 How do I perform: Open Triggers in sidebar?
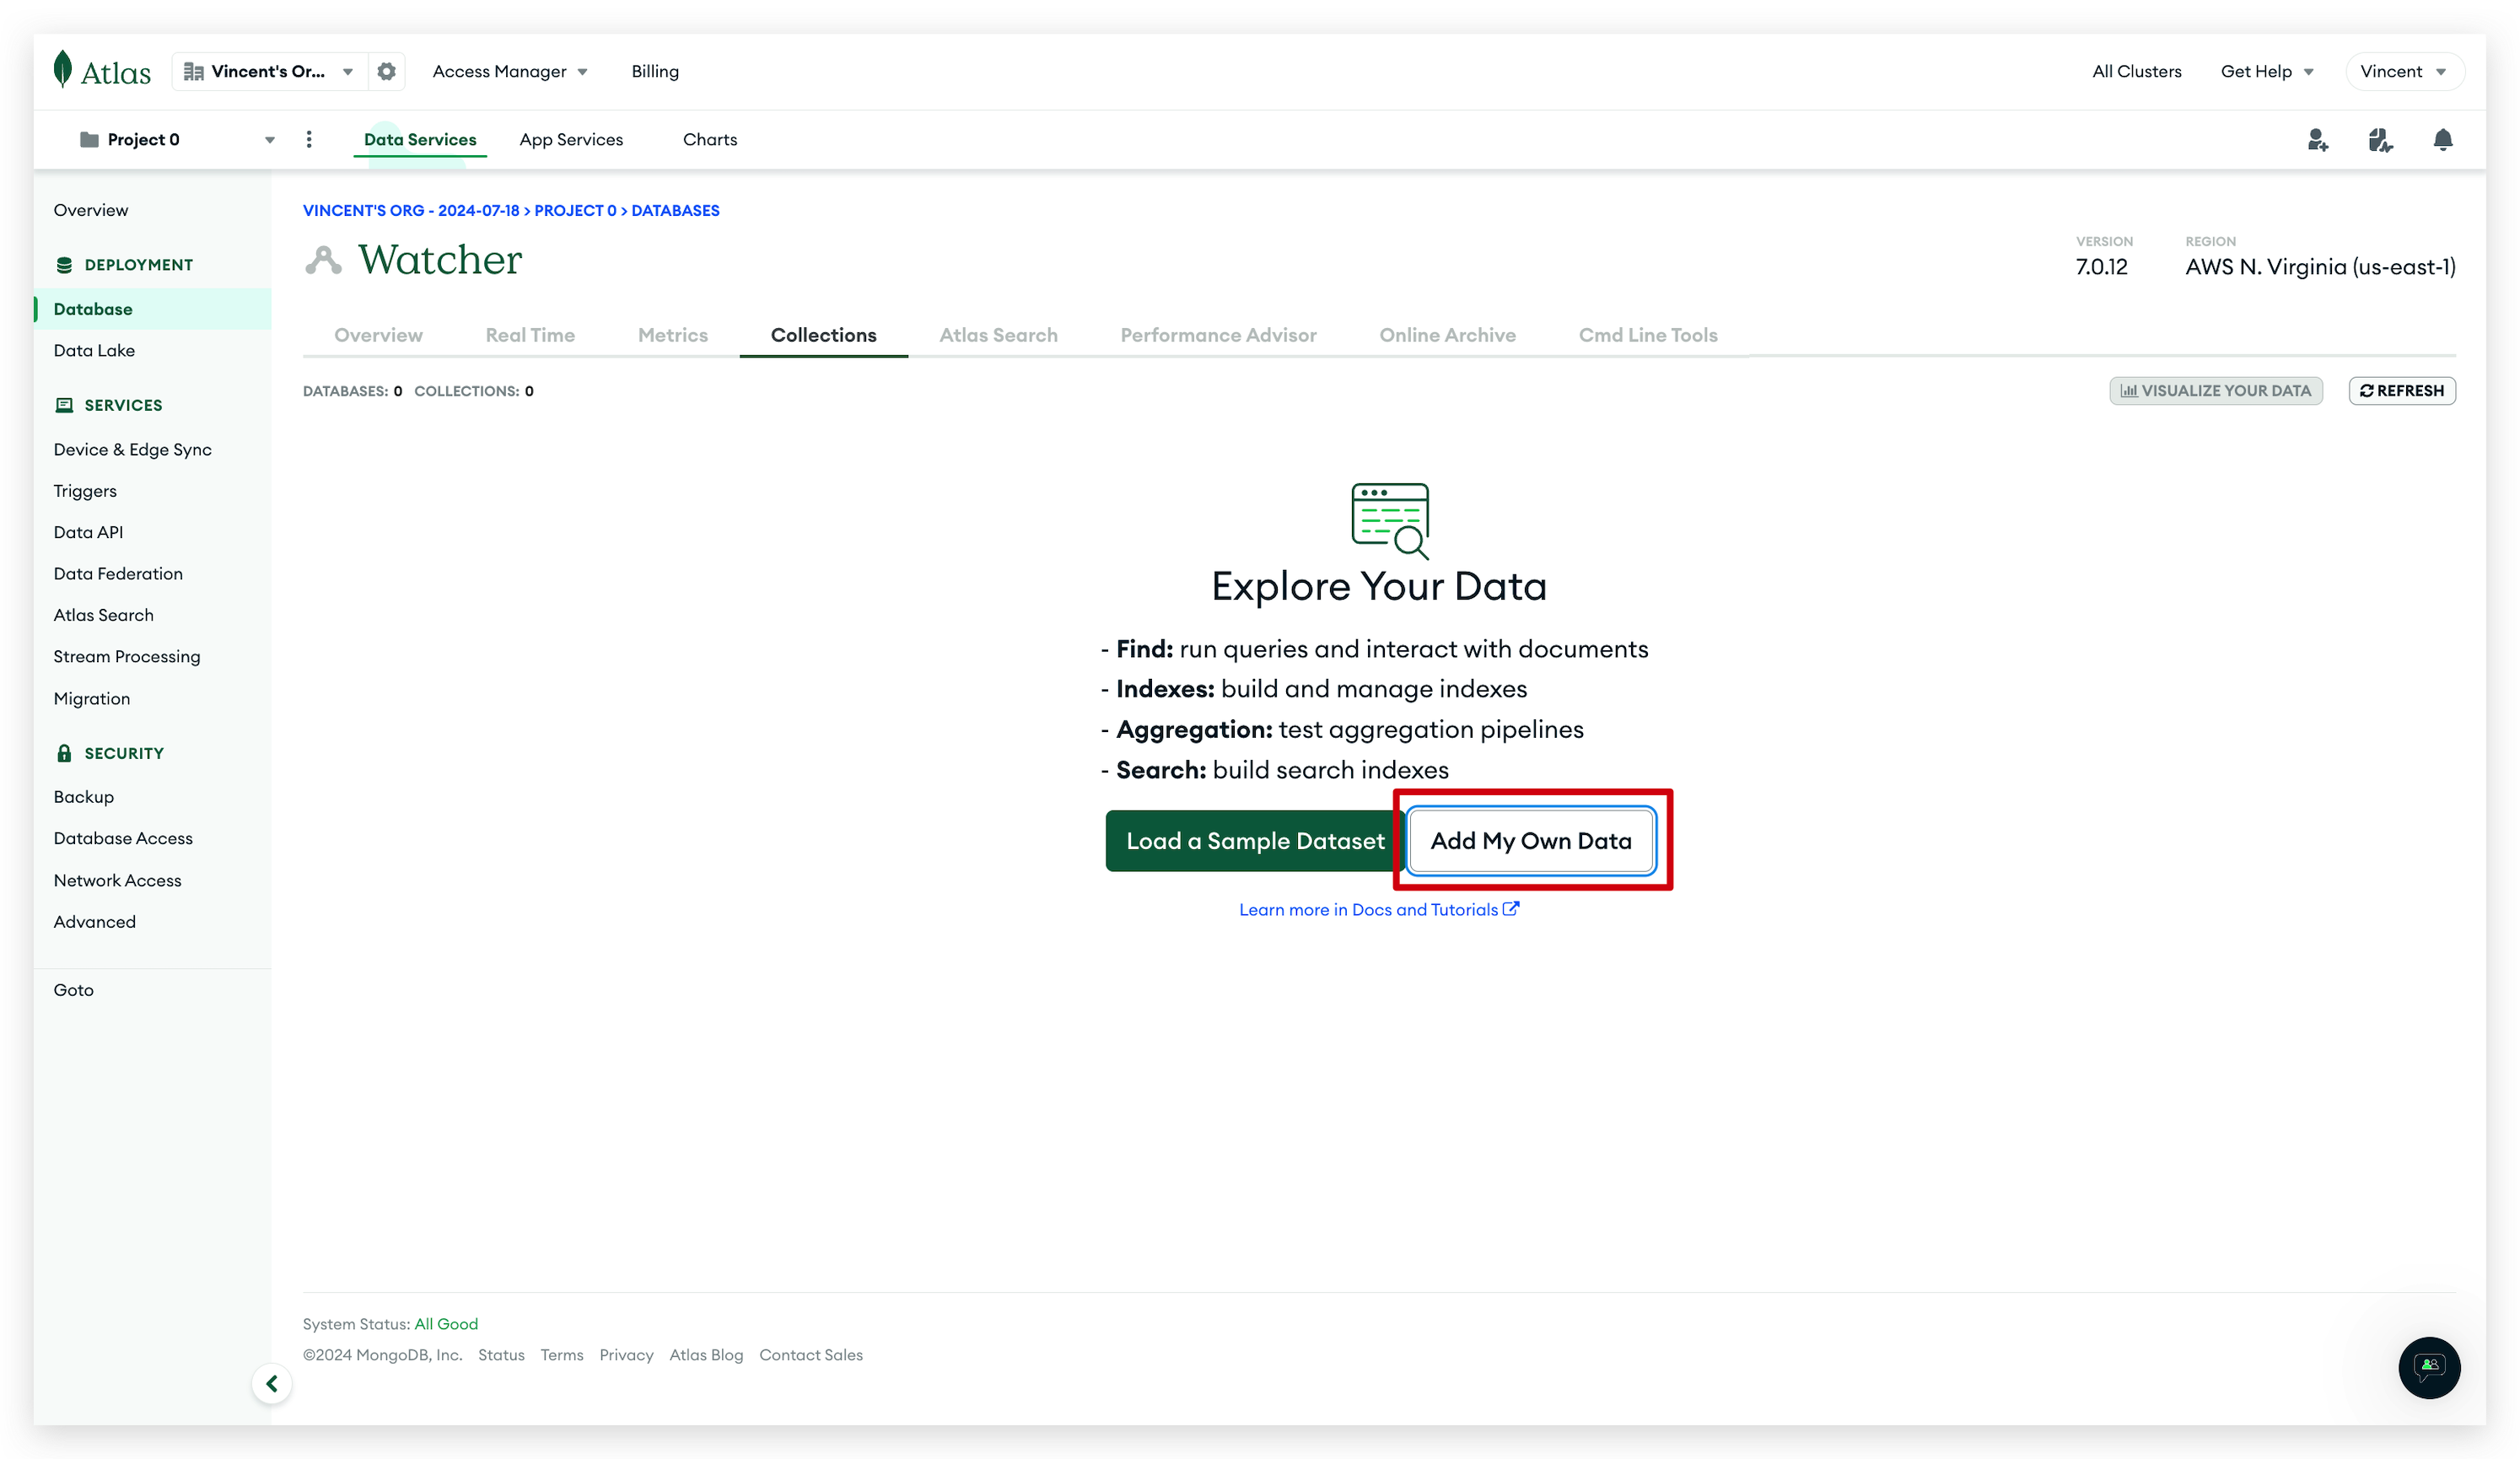pyautogui.click(x=85, y=491)
